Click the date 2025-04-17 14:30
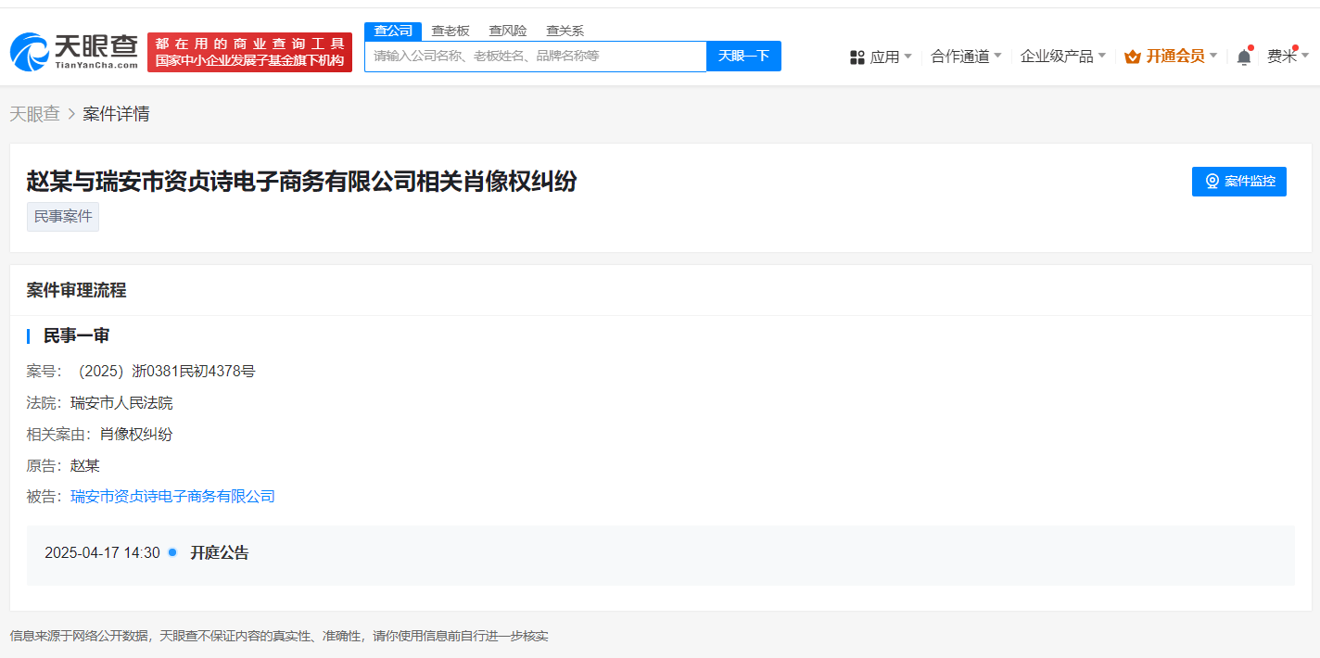The image size is (1320, 658). [x=102, y=553]
